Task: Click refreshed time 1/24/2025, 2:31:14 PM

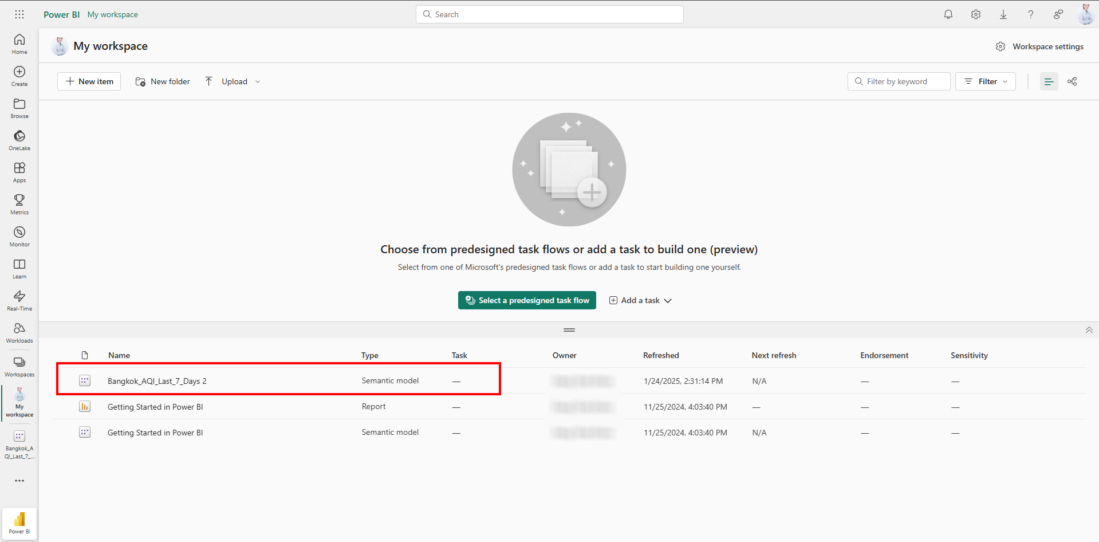Action: 683,381
